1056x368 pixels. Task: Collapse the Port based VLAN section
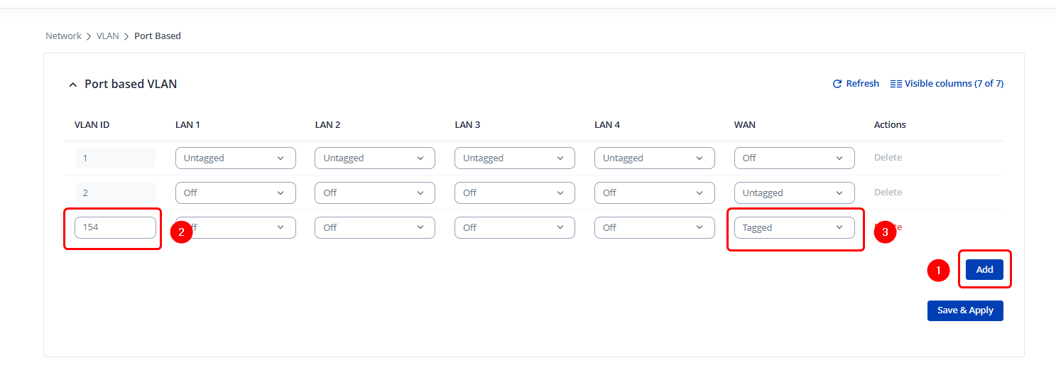pos(72,85)
